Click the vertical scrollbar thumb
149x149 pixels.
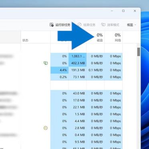tap(139, 52)
